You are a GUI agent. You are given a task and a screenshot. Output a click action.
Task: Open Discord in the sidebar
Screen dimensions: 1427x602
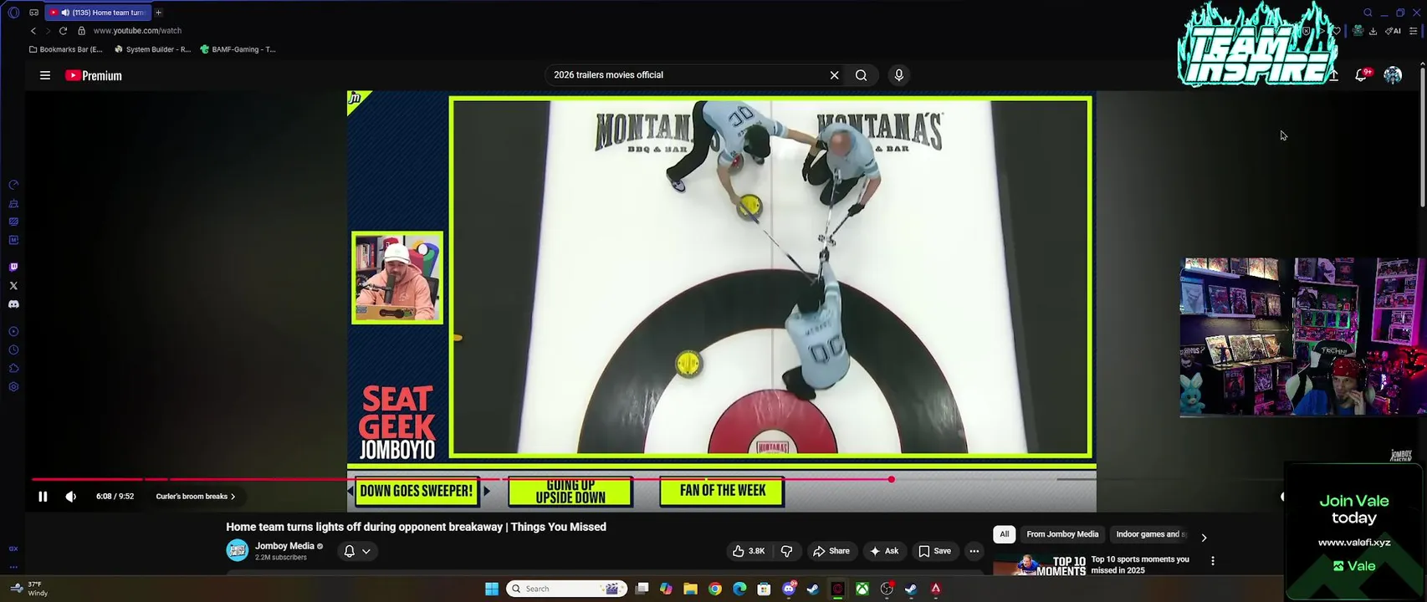pyautogui.click(x=13, y=304)
